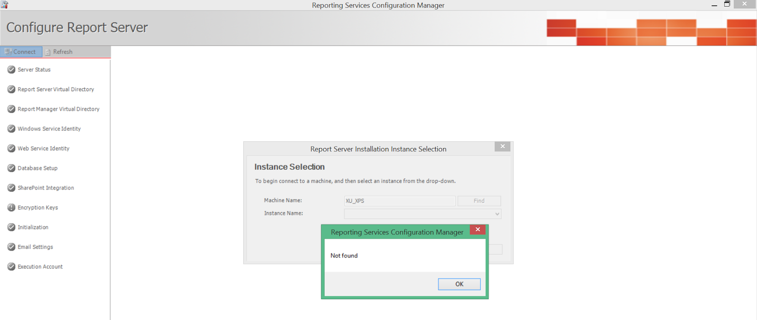Click the 'Machine Name:' label
Screen dimensions: 757x320
click(x=283, y=200)
